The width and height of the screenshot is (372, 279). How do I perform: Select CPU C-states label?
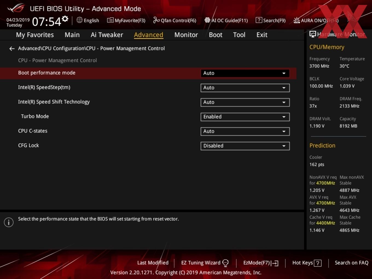coord(33,131)
